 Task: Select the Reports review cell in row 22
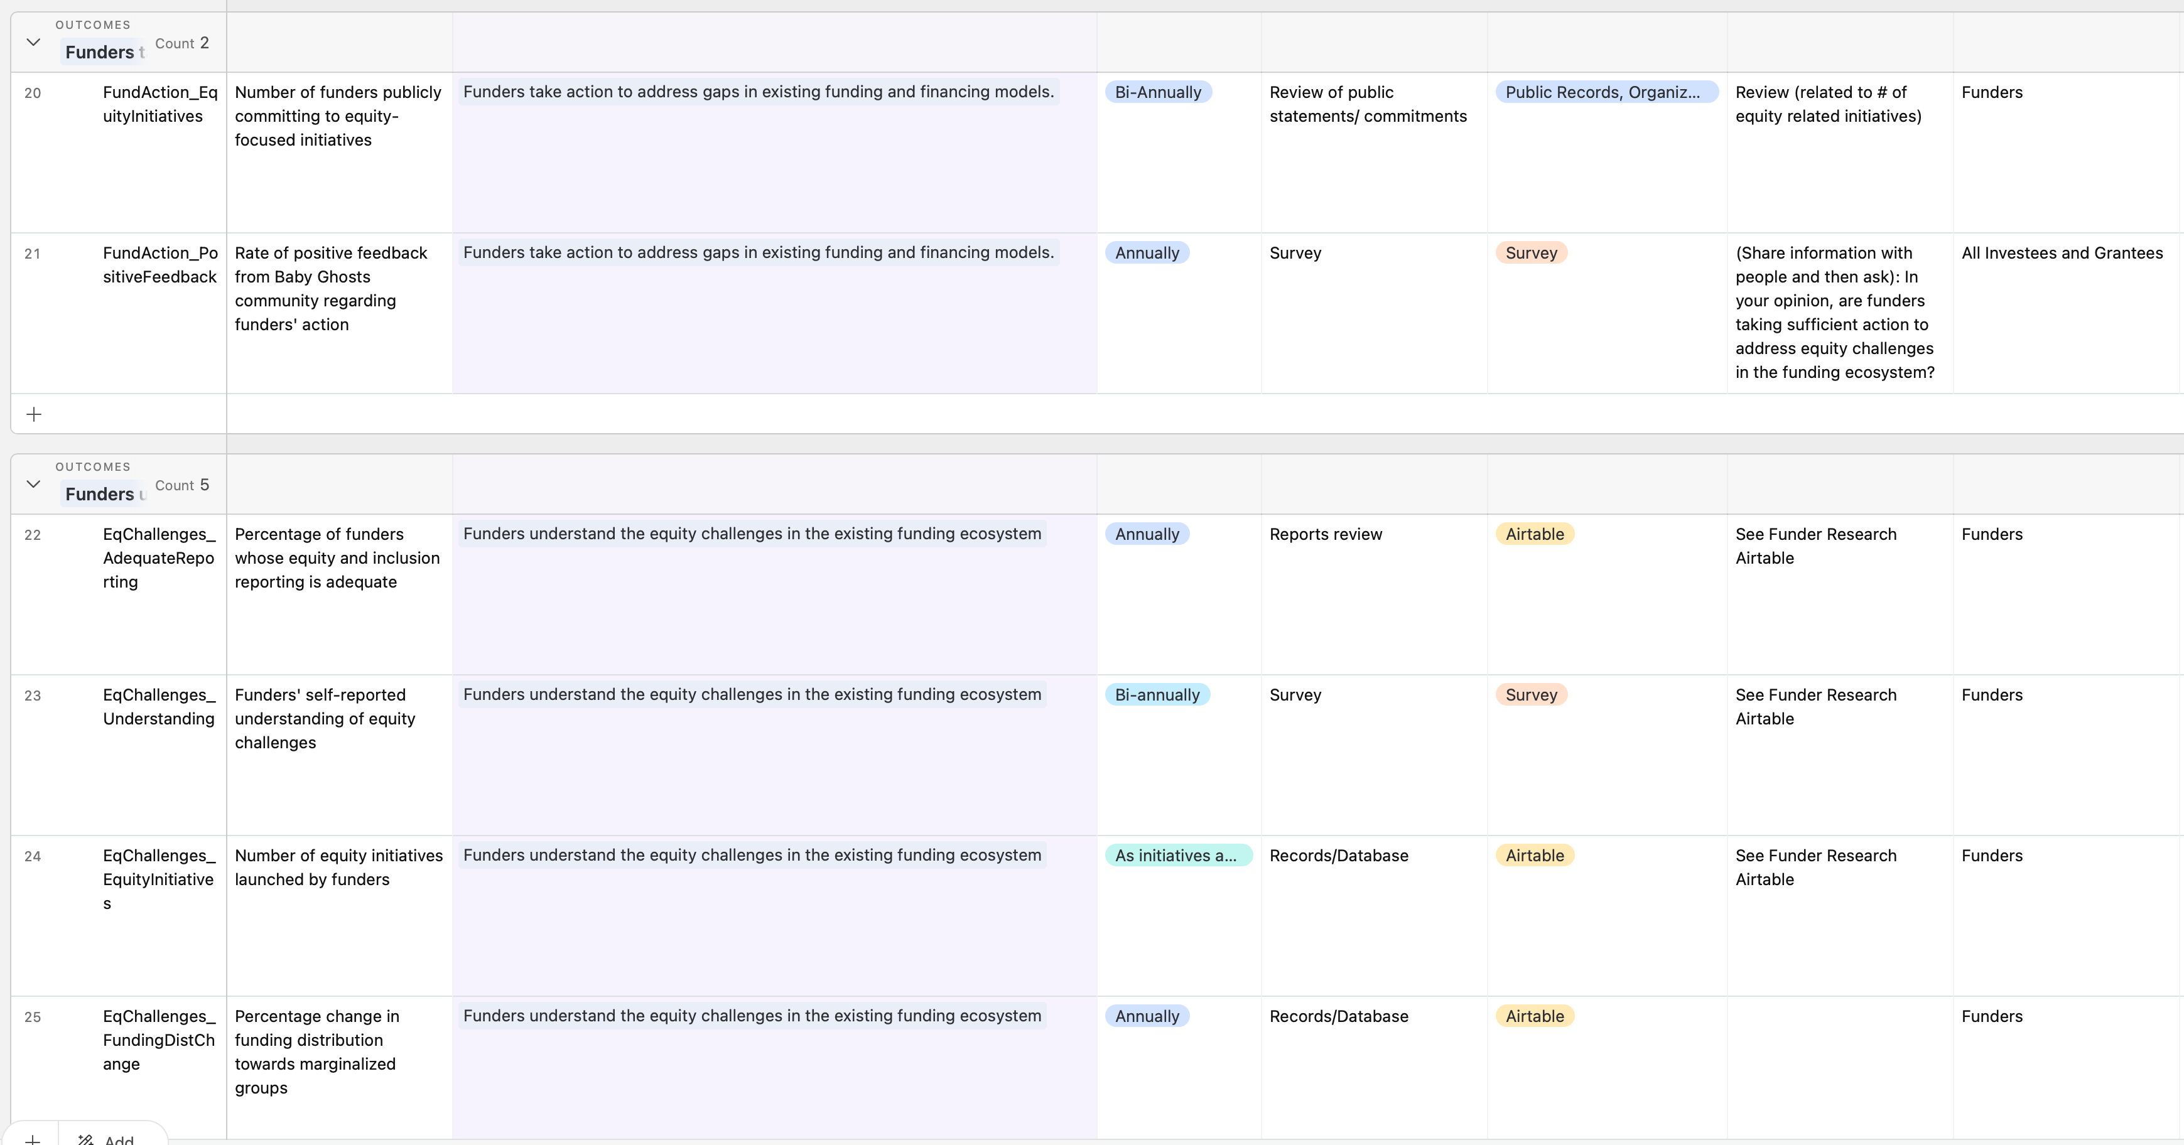pyautogui.click(x=1325, y=533)
